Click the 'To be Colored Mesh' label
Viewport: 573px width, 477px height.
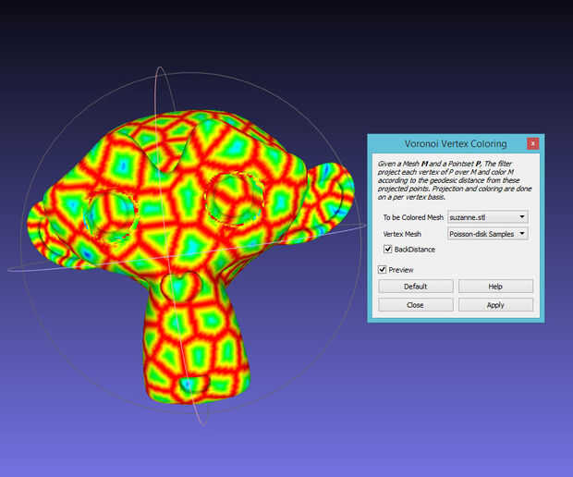coord(413,217)
